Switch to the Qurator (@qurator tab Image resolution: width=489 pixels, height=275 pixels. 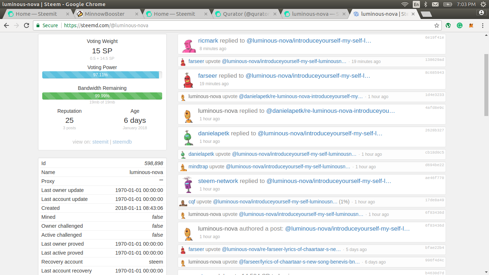coord(246,14)
